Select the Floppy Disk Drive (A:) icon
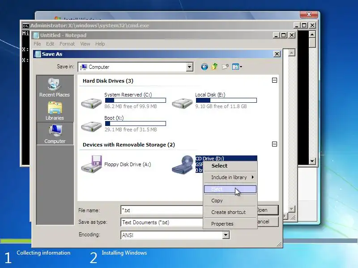This screenshot has height=268, width=358. click(x=91, y=164)
